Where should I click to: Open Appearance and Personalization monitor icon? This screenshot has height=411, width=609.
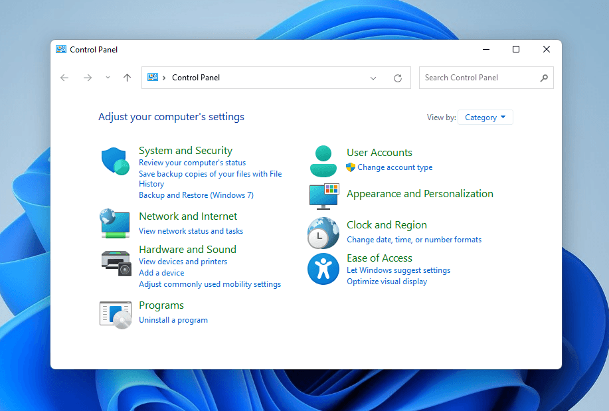[x=324, y=196]
